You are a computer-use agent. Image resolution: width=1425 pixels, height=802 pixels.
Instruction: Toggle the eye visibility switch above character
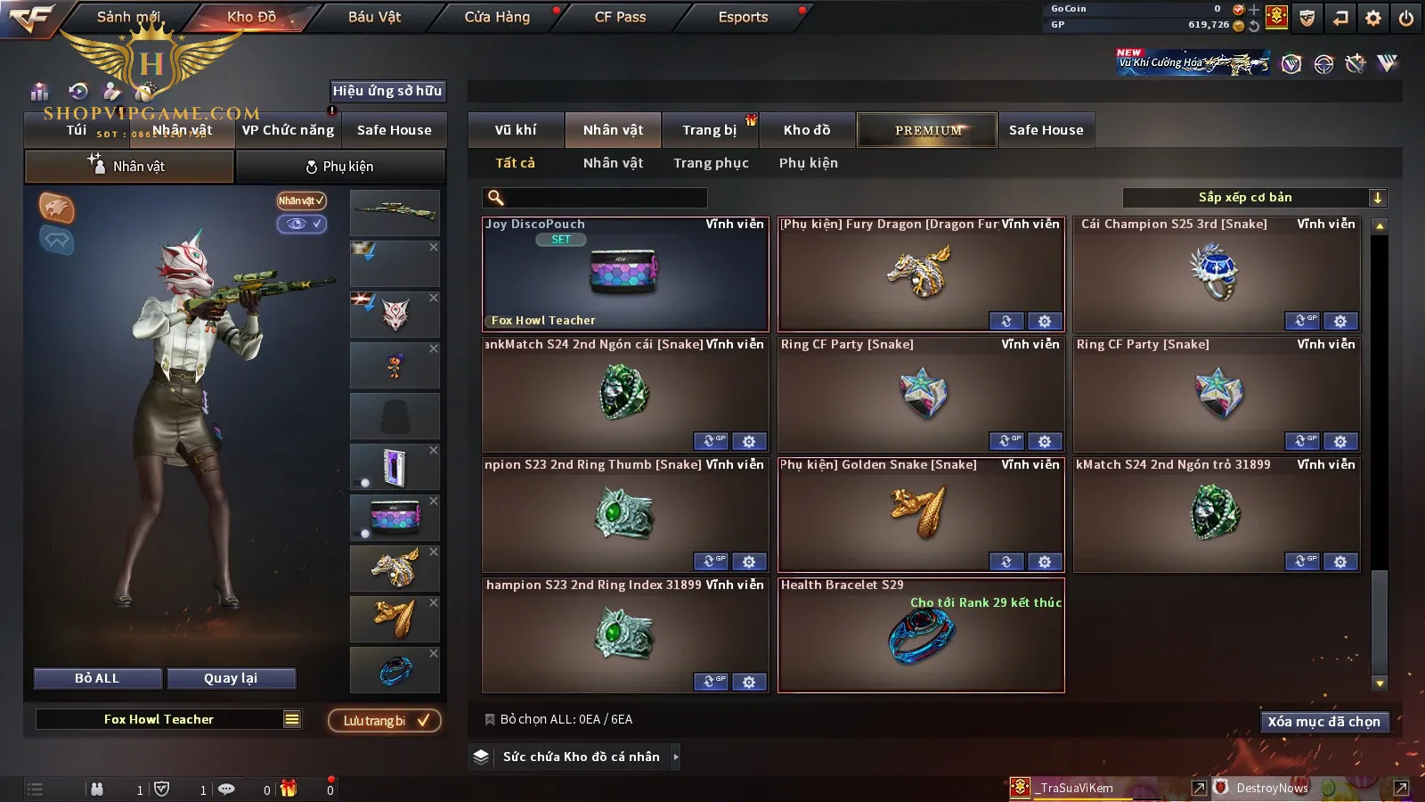302,224
